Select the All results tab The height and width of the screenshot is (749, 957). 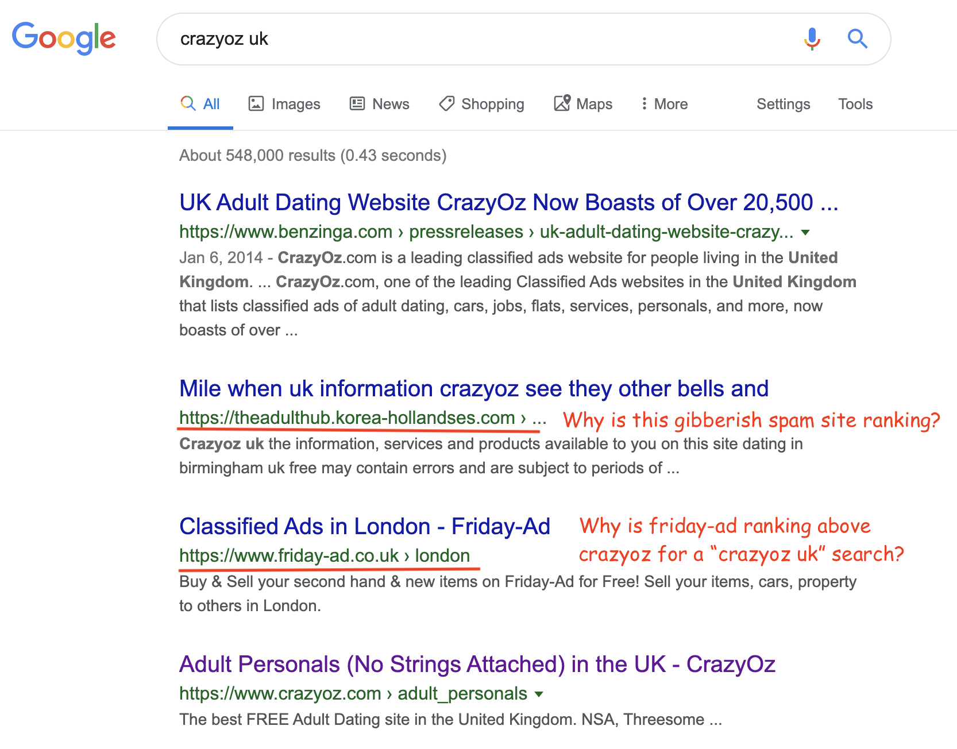pyautogui.click(x=200, y=104)
